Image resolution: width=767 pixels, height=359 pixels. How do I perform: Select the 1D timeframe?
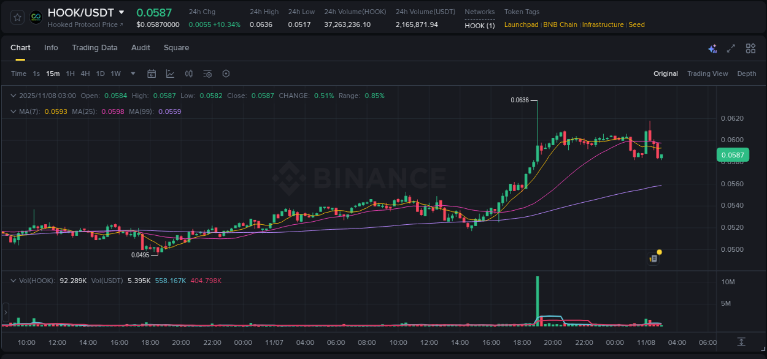click(100, 73)
